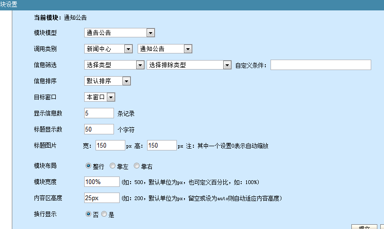
Task: Expand the 默认排序 sorting dropdown
Action: tap(107, 81)
